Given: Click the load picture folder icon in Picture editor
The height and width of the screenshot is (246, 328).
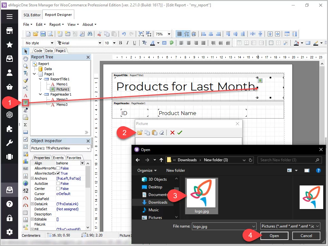Looking at the screenshot, I should pyautogui.click(x=140, y=133).
